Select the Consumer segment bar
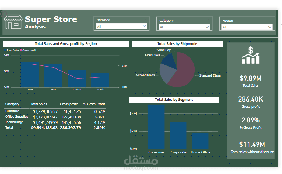Screen dimensions: 282x174 pyautogui.click(x=156, y=127)
